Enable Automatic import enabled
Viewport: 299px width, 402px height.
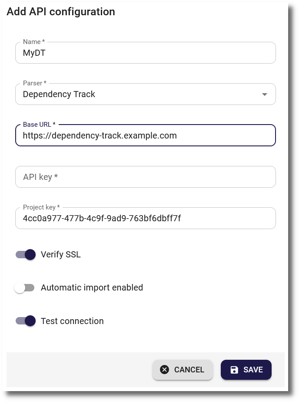click(25, 287)
